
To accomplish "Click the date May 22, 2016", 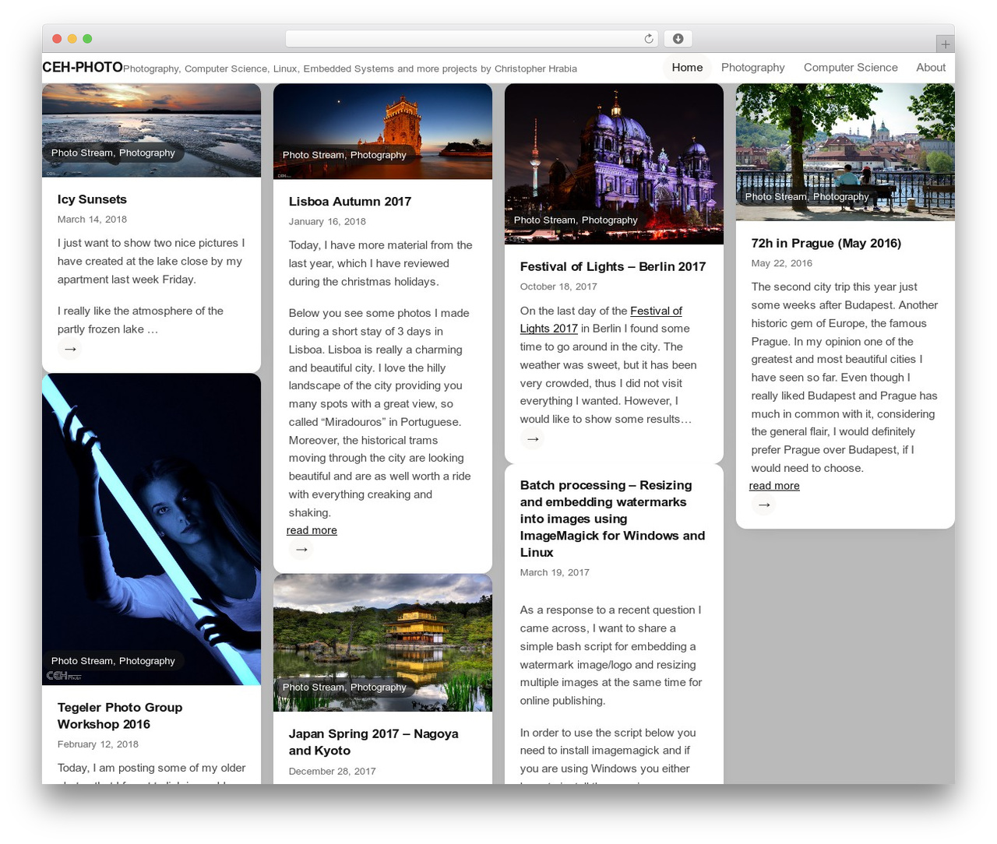I will [782, 263].
